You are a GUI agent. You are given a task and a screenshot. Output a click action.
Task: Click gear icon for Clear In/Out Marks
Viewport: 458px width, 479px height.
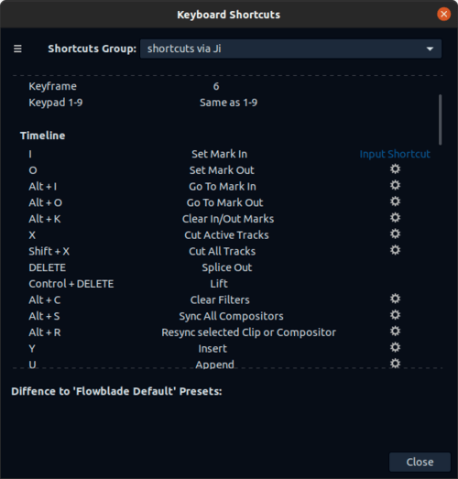395,217
